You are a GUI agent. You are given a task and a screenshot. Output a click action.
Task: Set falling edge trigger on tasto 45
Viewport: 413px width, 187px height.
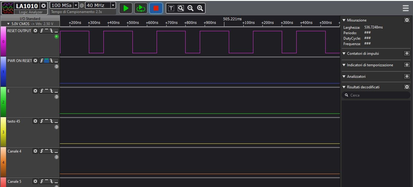pos(51,121)
